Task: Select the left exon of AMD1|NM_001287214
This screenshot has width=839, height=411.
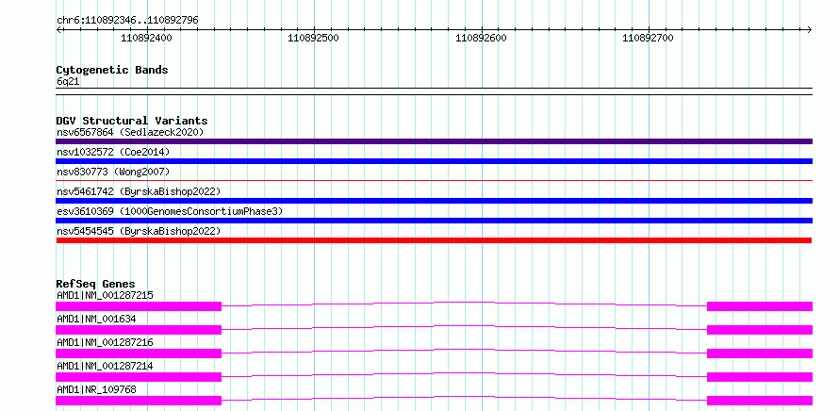Action: tap(139, 377)
